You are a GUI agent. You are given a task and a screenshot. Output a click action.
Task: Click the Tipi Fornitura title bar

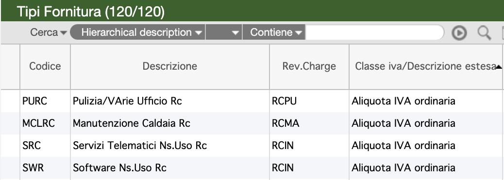point(252,11)
